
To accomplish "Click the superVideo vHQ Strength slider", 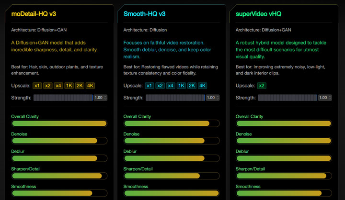I will click(287, 98).
